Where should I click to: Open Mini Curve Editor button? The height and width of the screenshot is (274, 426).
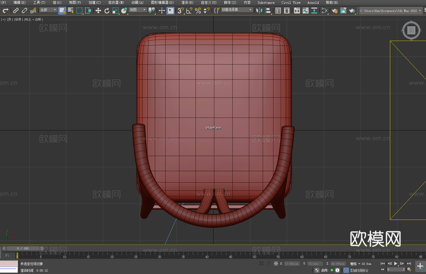point(8,255)
